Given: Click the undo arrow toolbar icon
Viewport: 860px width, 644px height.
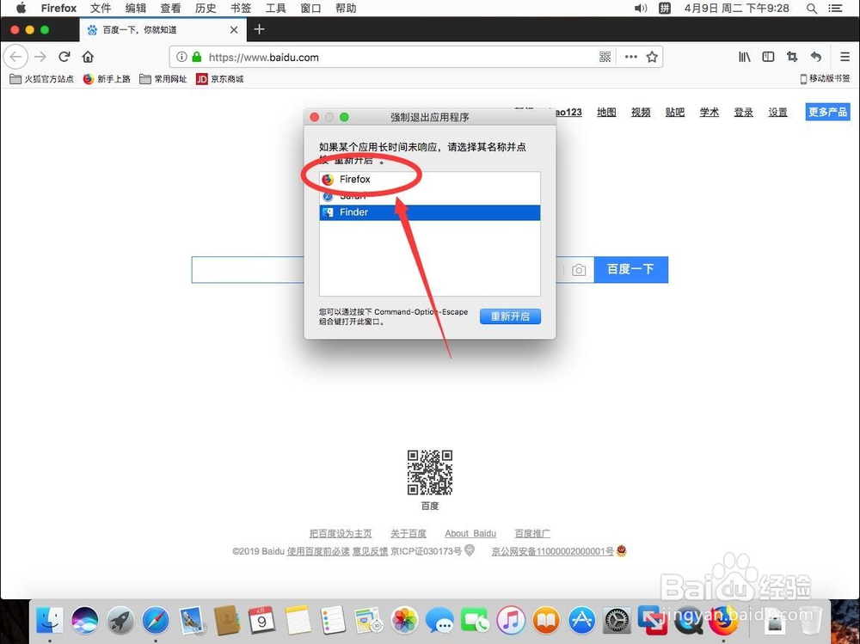Looking at the screenshot, I should tap(815, 57).
